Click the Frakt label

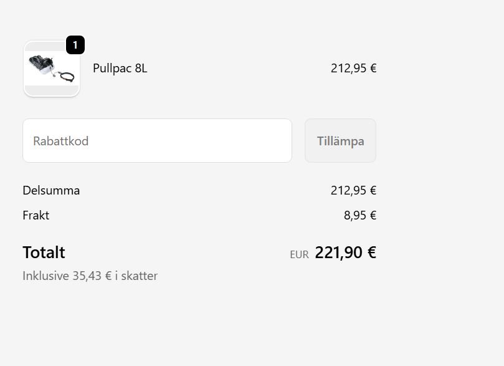(x=36, y=216)
